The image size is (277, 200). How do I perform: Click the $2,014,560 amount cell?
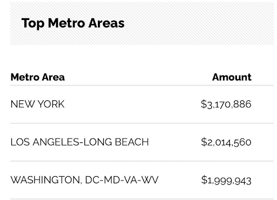click(226, 142)
